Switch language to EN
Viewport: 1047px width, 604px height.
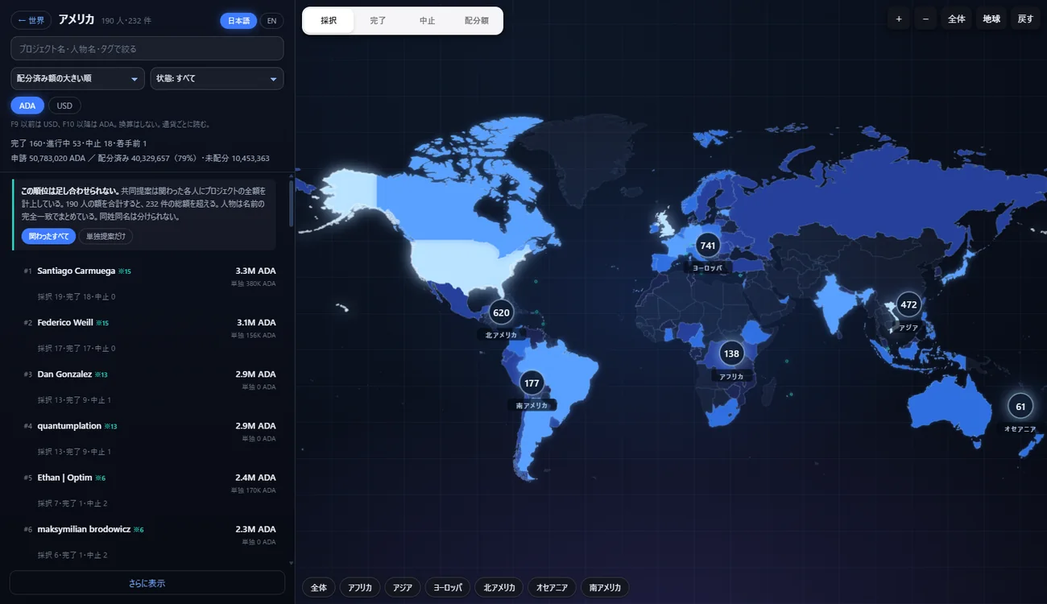point(271,20)
